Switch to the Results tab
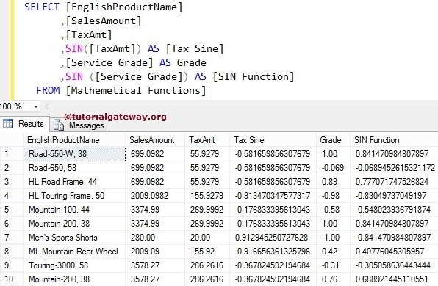This screenshot has height=286, width=438. (25, 124)
